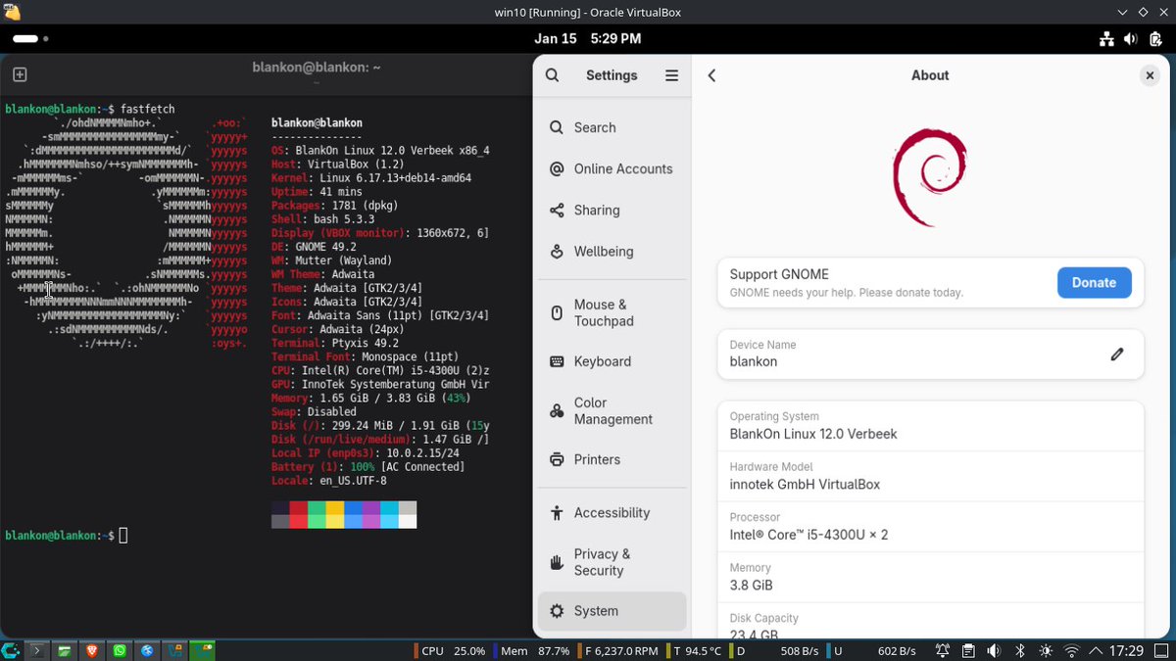
Task: Click the Device Name field showing blankon
Action: click(x=931, y=354)
